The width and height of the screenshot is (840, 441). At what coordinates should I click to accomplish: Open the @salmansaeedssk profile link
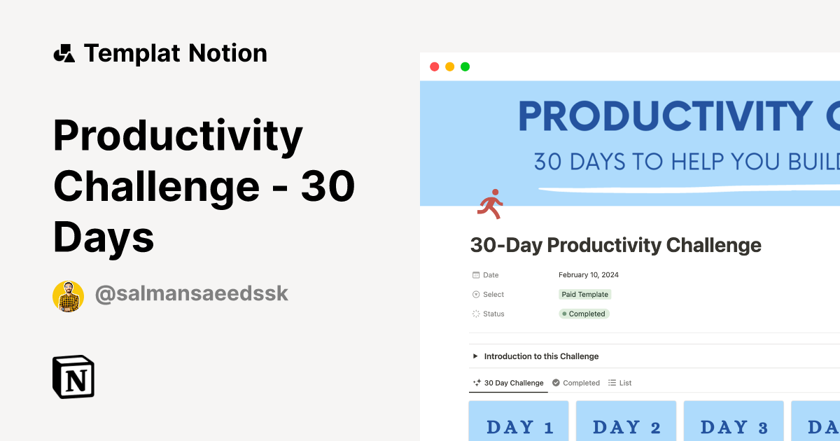tap(192, 293)
